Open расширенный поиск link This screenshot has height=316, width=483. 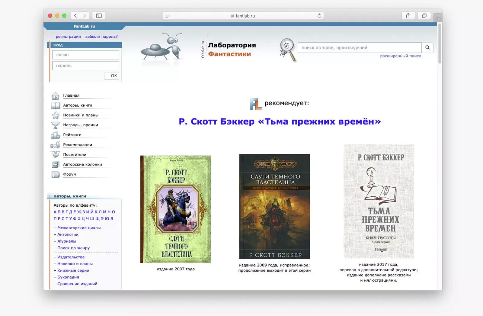tap(400, 56)
